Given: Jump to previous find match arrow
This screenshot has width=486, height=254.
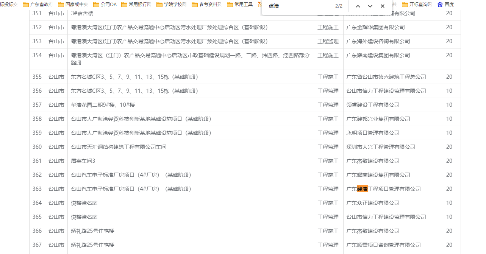Looking at the screenshot, I should pyautogui.click(x=358, y=6).
